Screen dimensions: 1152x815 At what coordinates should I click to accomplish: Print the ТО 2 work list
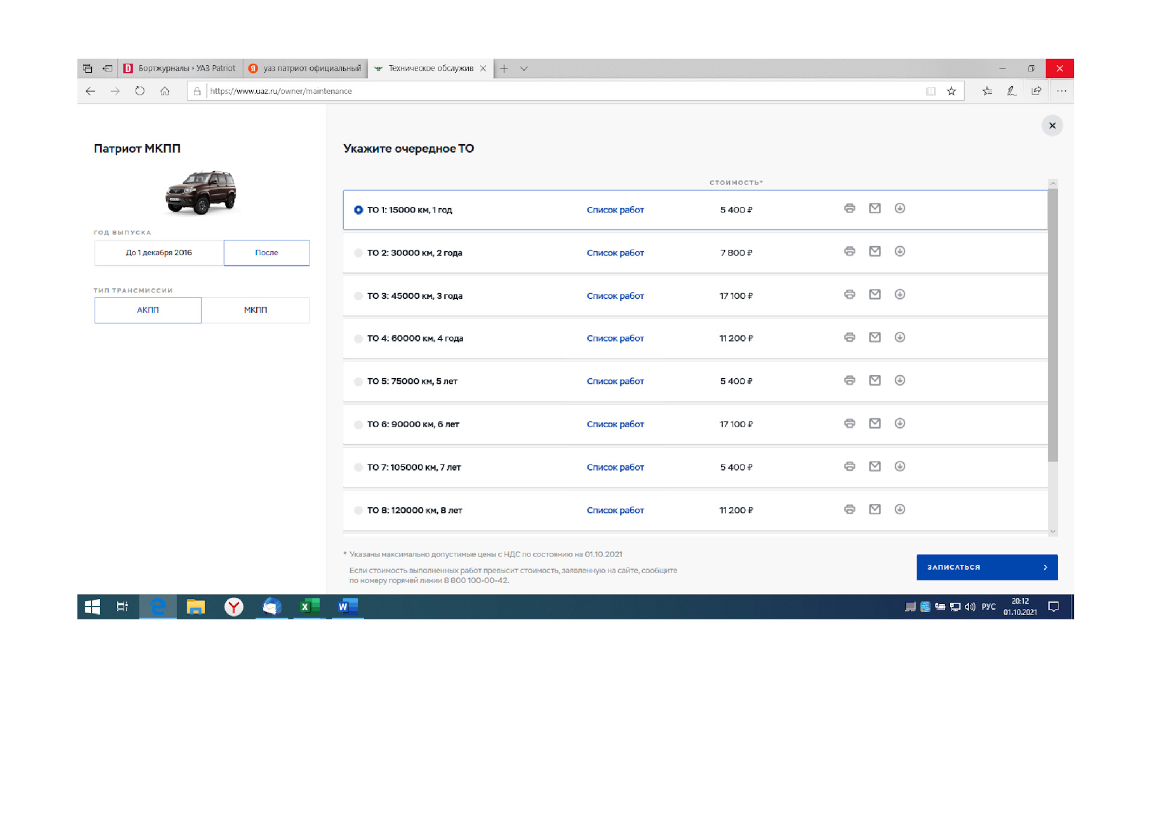coord(850,251)
